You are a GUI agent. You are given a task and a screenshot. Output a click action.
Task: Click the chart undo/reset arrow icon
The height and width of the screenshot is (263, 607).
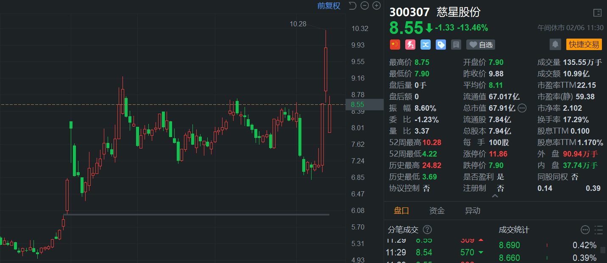pyautogui.click(x=352, y=6)
